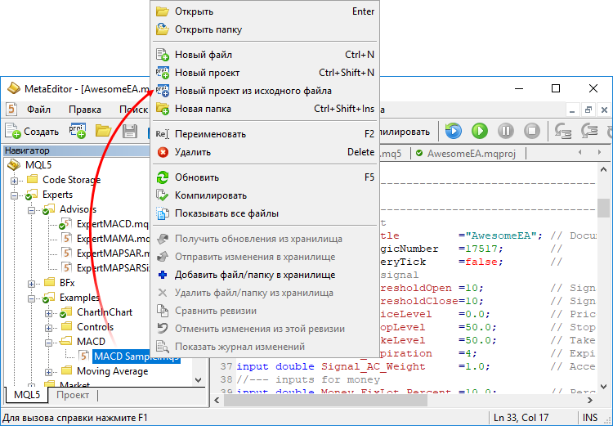This screenshot has height=426, width=613.
Task: Open the Файл menu
Action: point(38,110)
